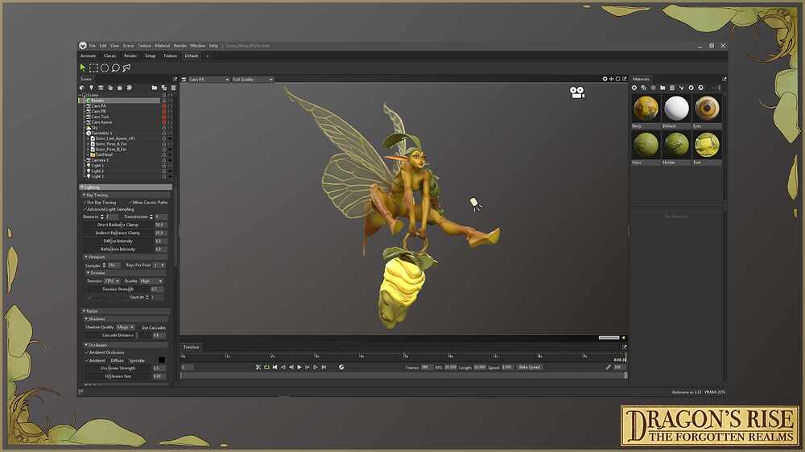This screenshot has width=805, height=452.
Task: Jump to first frame of timeline
Action: pos(275,368)
